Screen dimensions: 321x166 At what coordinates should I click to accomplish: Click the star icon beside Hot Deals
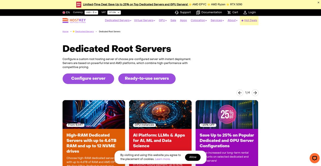pyautogui.click(x=242, y=21)
